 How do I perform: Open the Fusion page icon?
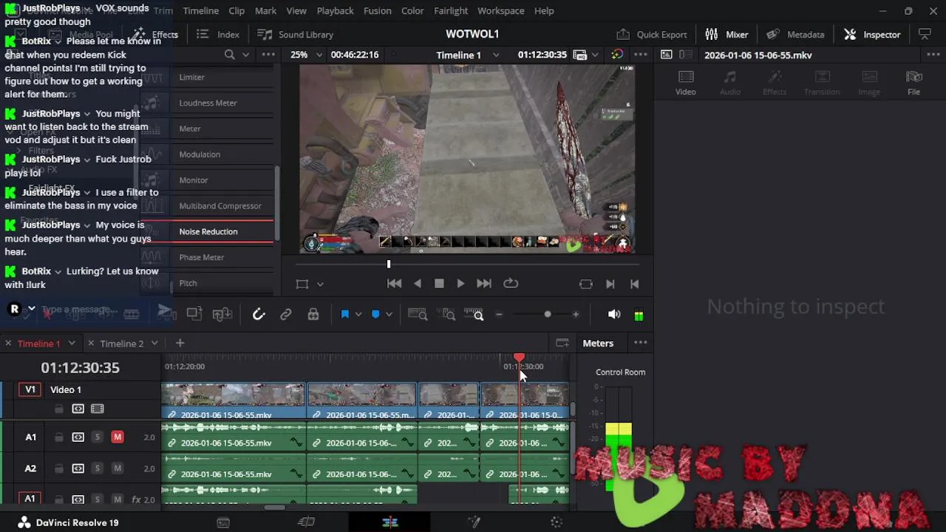pyautogui.click(x=474, y=522)
